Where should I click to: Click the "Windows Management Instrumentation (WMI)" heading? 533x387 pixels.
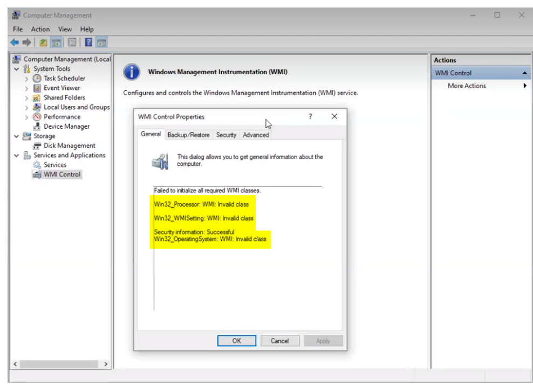click(217, 72)
